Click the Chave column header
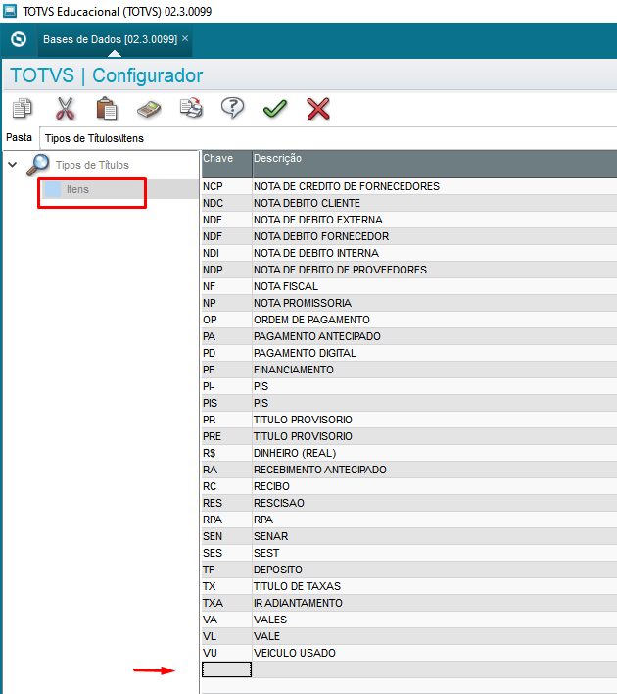617x694 pixels. point(227,164)
